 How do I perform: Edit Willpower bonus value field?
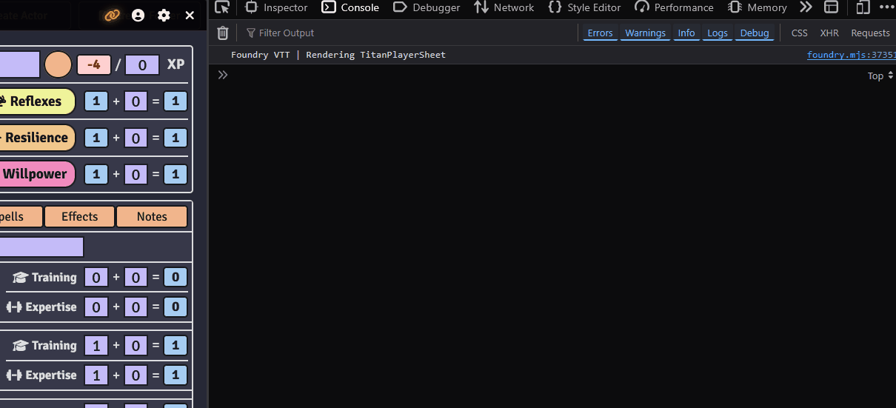click(x=136, y=174)
